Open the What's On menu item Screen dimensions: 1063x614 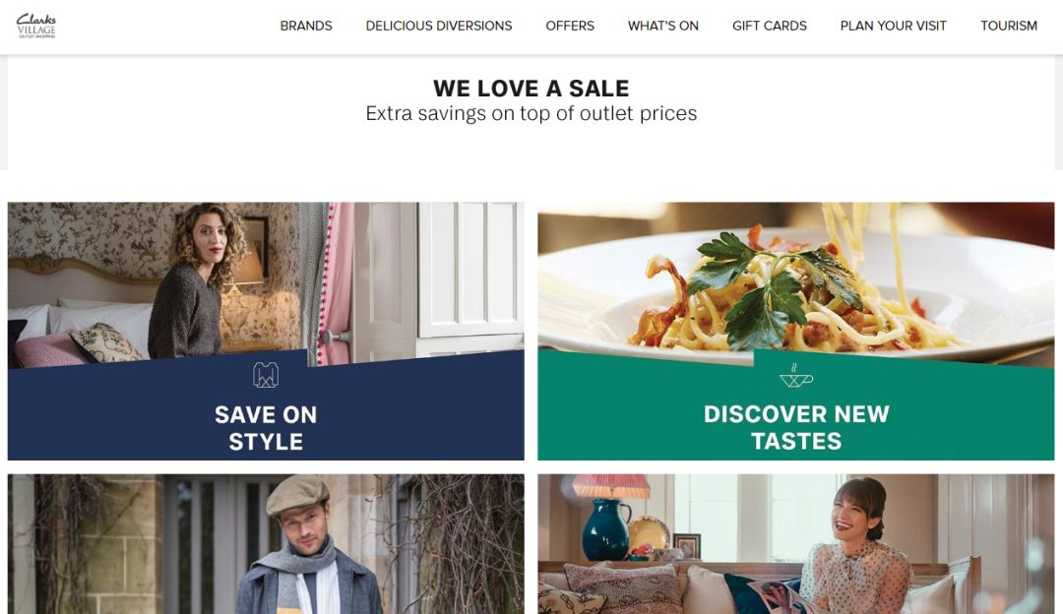click(663, 26)
